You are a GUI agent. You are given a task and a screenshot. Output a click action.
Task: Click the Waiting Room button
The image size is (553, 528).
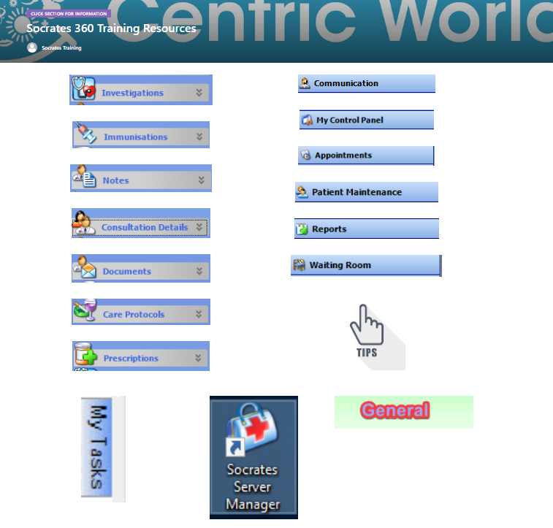tap(365, 265)
